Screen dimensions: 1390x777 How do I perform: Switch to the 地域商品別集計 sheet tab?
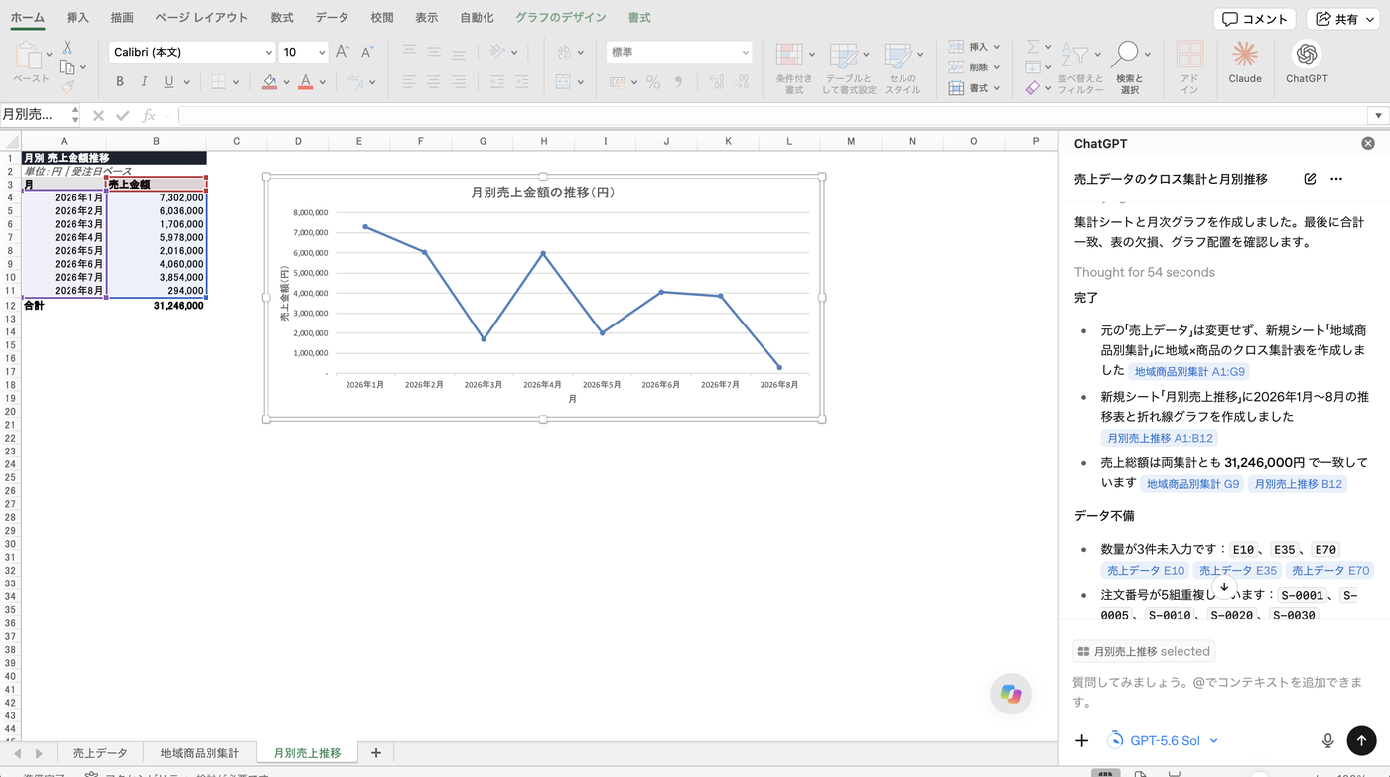[200, 753]
